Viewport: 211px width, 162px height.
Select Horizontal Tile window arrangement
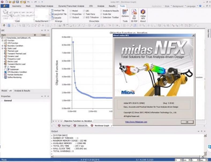click(59, 14)
